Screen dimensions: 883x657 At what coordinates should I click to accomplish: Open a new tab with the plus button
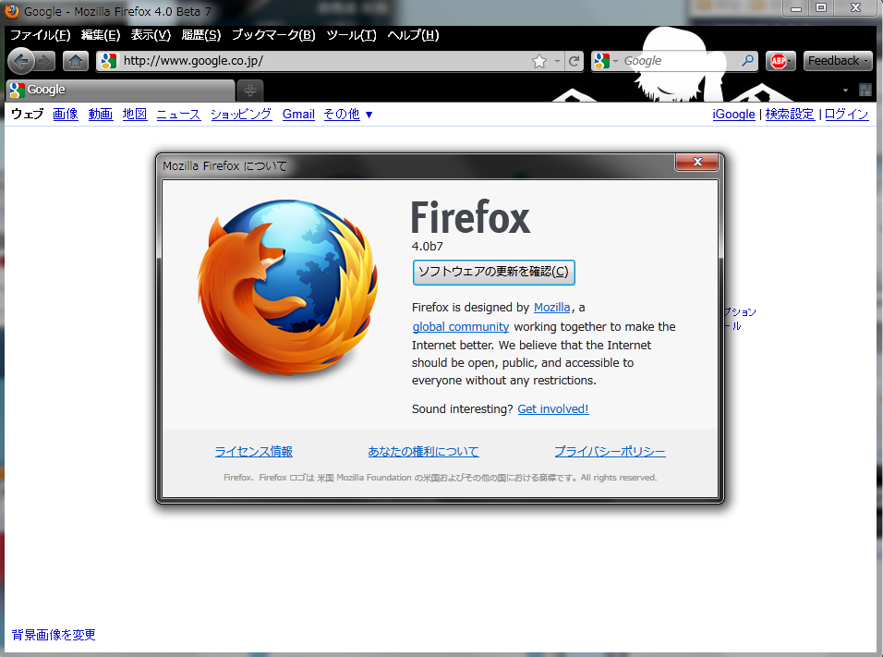point(250,91)
